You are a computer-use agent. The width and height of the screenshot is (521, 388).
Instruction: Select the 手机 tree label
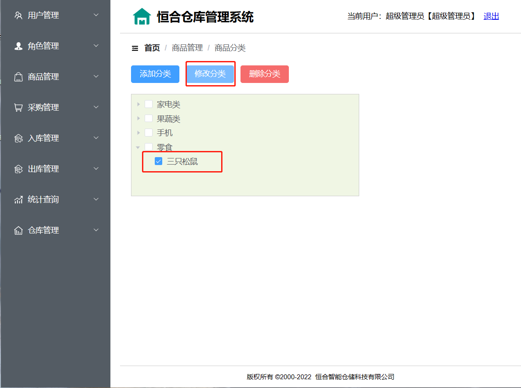(165, 133)
